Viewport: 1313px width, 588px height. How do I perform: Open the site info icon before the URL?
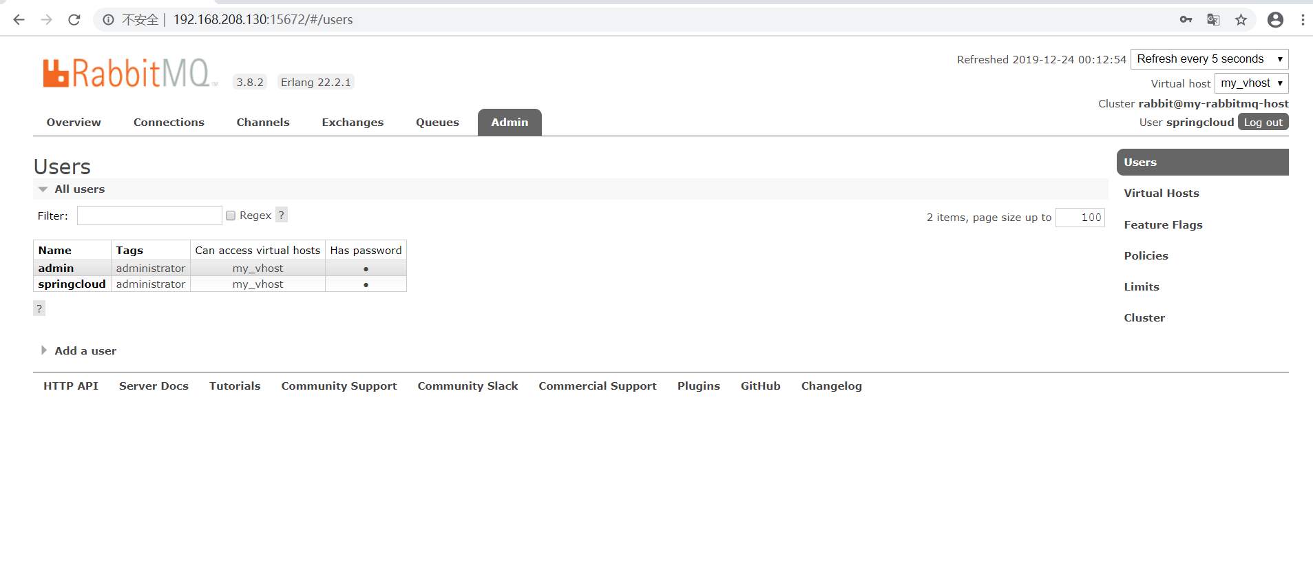(x=108, y=20)
